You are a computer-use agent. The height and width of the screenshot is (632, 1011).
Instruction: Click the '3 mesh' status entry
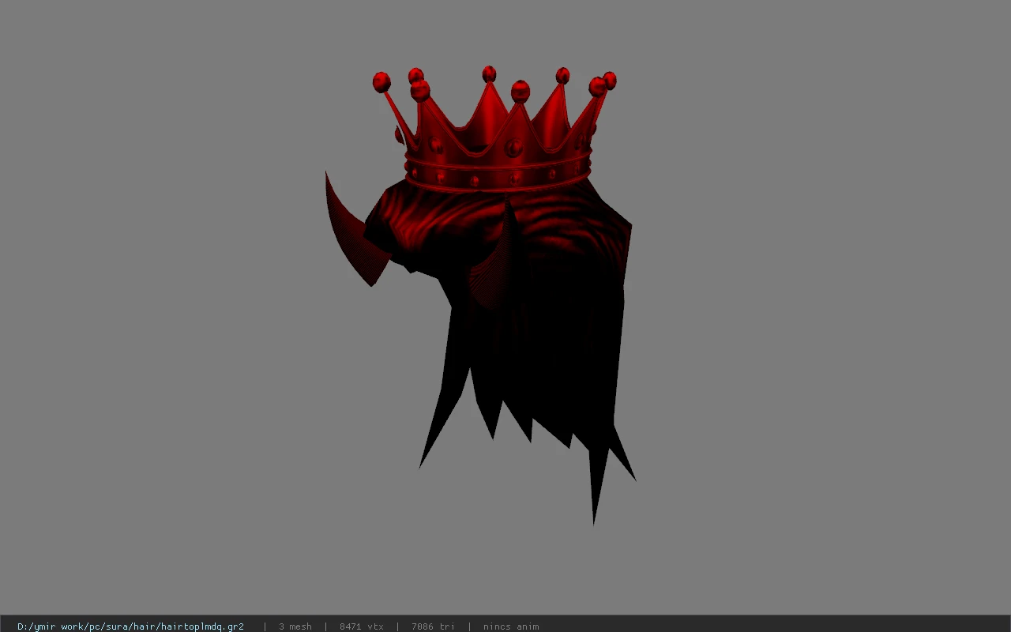295,626
